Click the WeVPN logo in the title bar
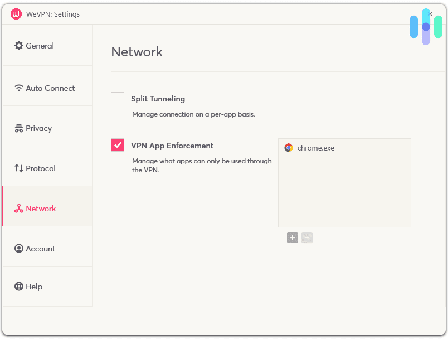 point(15,14)
